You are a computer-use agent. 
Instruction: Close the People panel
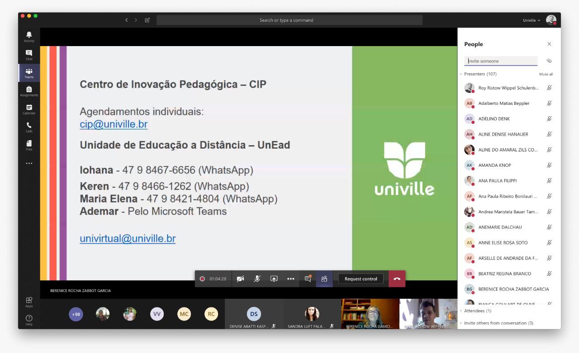549,44
